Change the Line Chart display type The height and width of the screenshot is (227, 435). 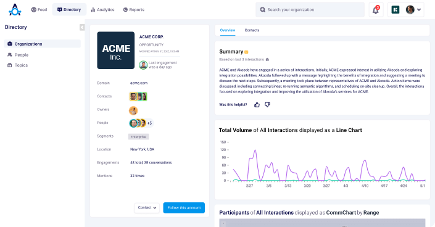349,130
